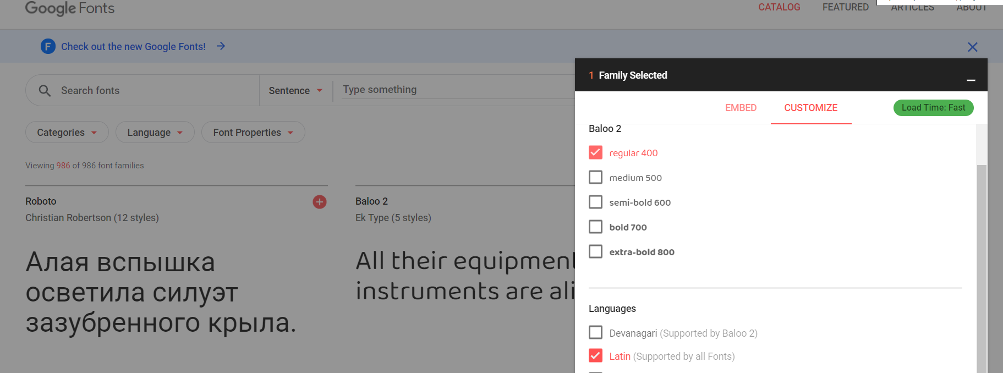Toggle the Latin language checkbox
Viewport: 1003px width, 373px height.
click(x=595, y=355)
